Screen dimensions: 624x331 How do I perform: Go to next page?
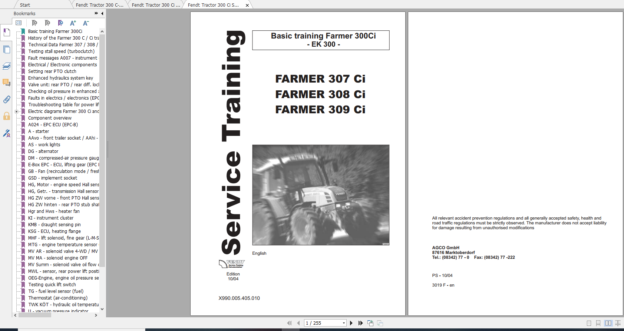[x=351, y=323]
